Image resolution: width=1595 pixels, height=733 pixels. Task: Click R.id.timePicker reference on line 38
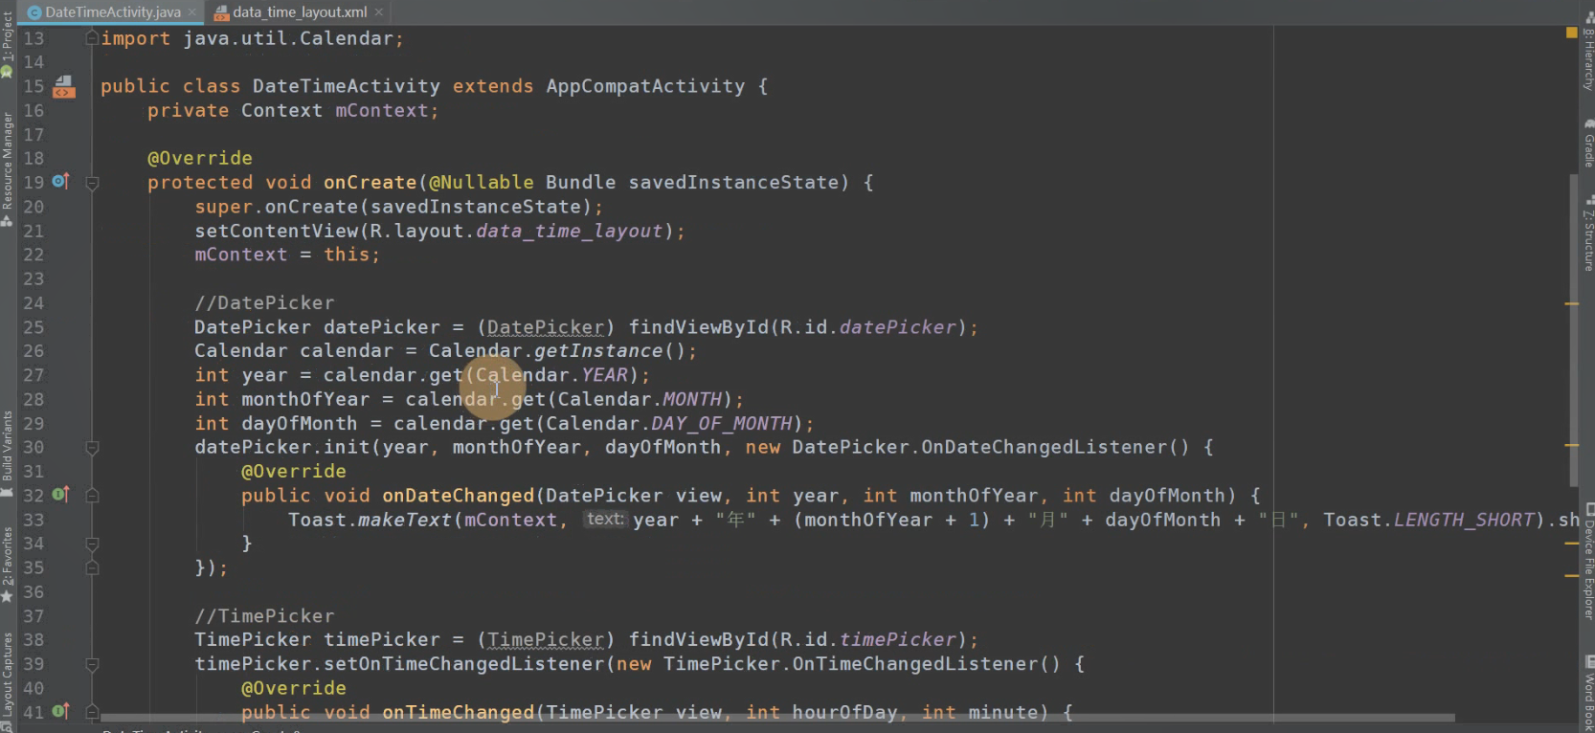tap(868, 639)
